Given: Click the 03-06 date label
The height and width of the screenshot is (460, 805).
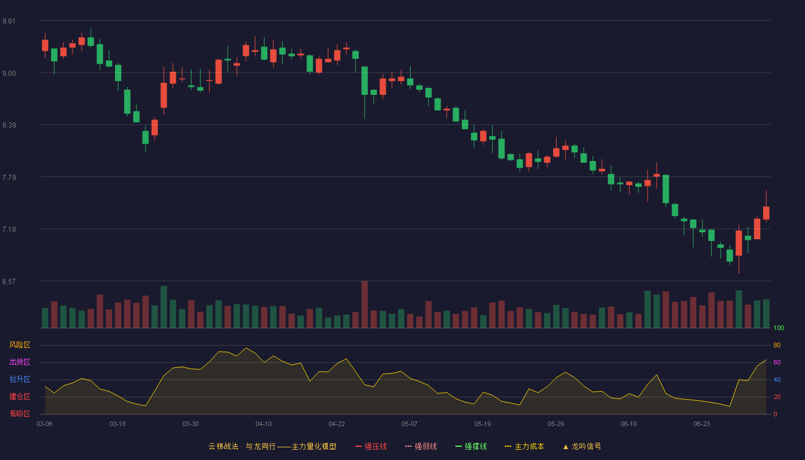Looking at the screenshot, I should tap(44, 424).
